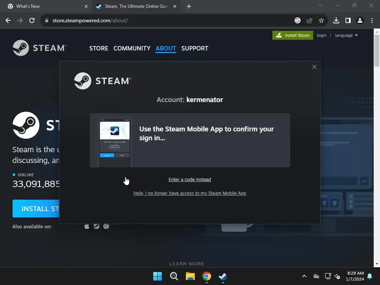Click the OneDrive tray icon
Screen dimensions: 380x285
(316, 276)
